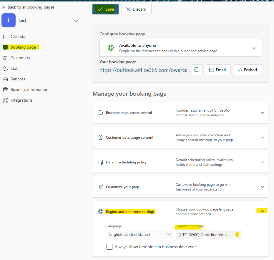Click the Business information storefront icon
Image resolution: width=274 pixels, height=260 pixels.
5,90
